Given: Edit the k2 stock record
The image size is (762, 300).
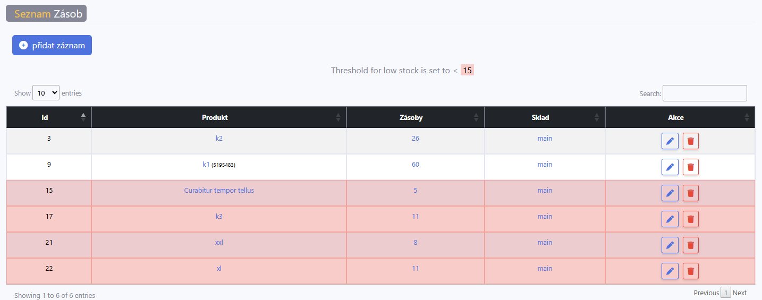Looking at the screenshot, I should [x=670, y=141].
